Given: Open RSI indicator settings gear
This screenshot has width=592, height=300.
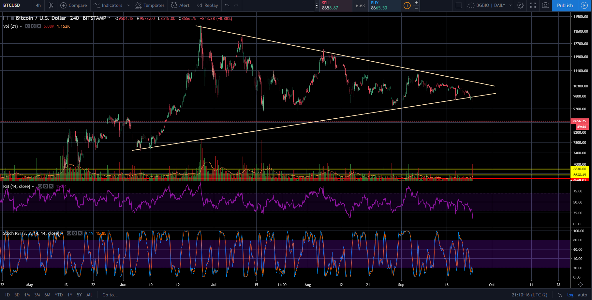Looking at the screenshot, I should pos(46,186).
